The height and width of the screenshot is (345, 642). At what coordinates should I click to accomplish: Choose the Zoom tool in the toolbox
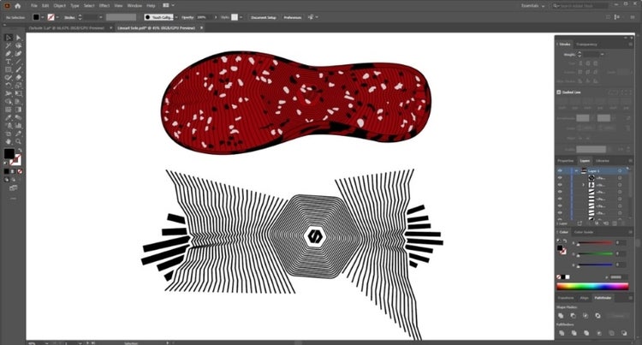[x=18, y=141]
